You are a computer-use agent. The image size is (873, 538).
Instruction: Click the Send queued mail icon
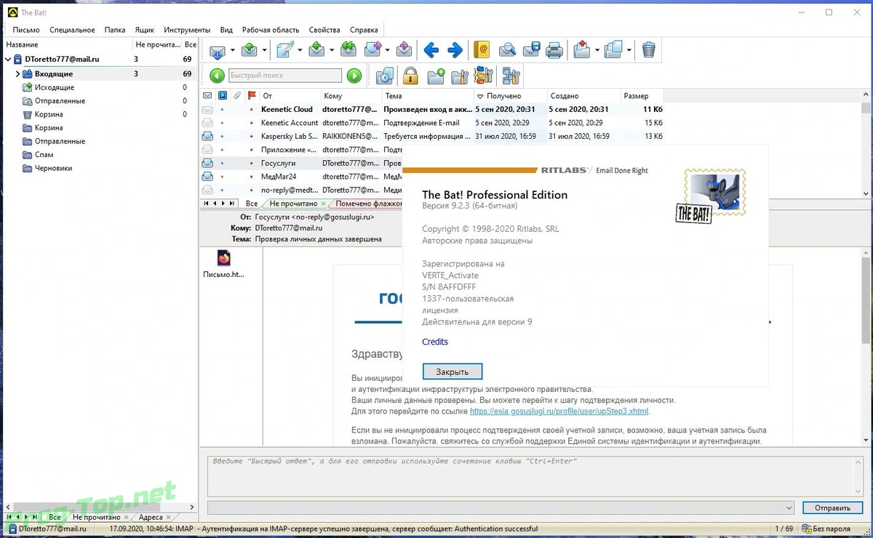(250, 50)
